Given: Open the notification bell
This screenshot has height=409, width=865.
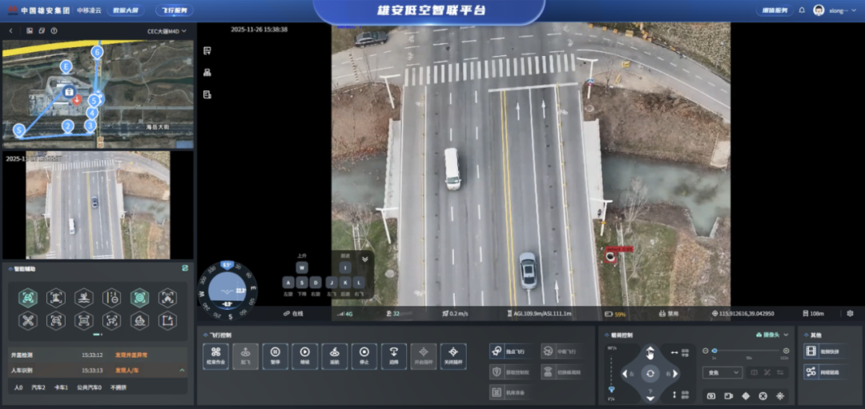Looking at the screenshot, I should click(x=802, y=10).
